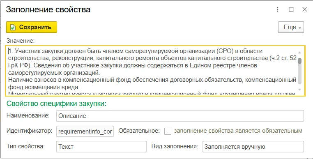The image size is (313, 159).
Task: Close the Заполнение свойства dialog
Action: (305, 9)
